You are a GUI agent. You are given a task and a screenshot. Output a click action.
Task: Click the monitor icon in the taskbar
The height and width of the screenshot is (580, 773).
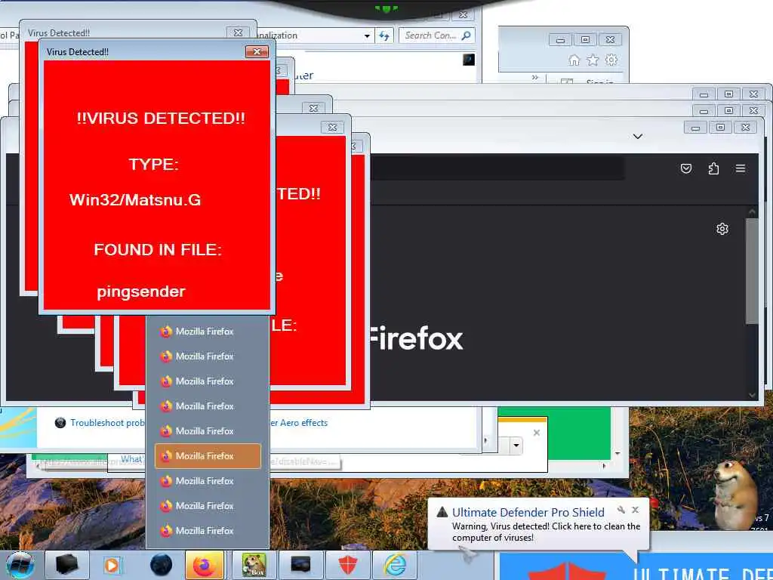(300, 565)
